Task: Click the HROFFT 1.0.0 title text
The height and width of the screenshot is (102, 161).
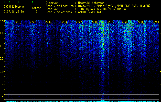Action: [x=20, y=2]
